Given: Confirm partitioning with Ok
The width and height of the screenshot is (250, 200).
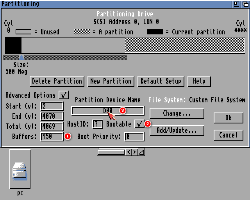Looking at the screenshot, I should pos(228,118).
